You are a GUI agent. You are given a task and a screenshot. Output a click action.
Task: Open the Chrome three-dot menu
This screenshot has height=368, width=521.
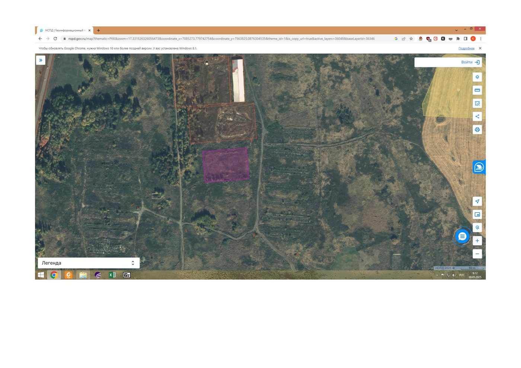click(x=481, y=39)
